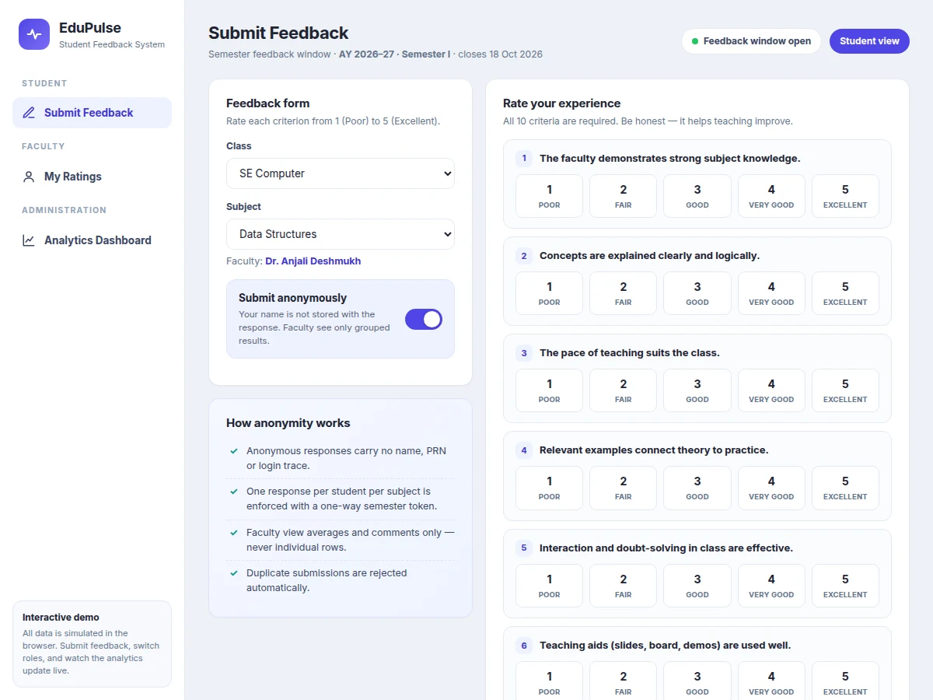Open the Class dropdown showing SE Computer
The image size is (933, 700).
click(341, 173)
